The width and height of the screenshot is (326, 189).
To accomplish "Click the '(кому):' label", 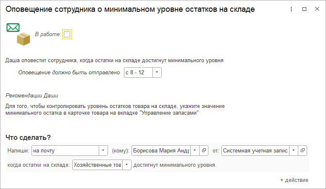I will tap(121, 151).
